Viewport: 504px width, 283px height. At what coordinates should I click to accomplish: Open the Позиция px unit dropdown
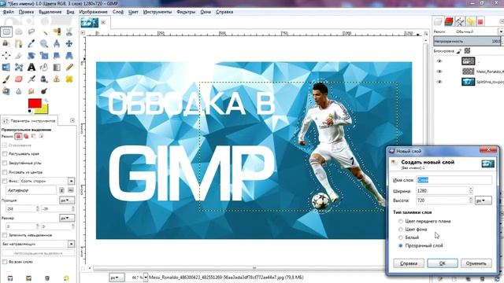pyautogui.click(x=67, y=200)
